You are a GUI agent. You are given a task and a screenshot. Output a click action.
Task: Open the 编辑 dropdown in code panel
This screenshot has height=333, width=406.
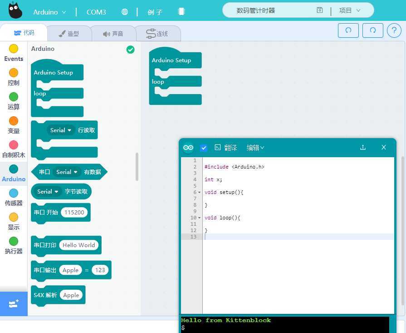[255, 148]
